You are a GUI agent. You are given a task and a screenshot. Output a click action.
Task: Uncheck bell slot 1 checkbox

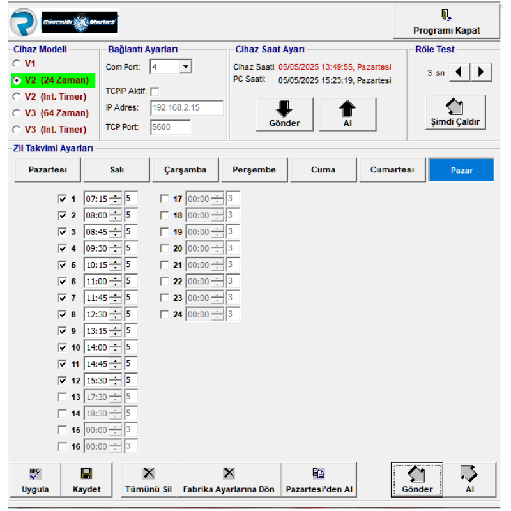coord(63,199)
